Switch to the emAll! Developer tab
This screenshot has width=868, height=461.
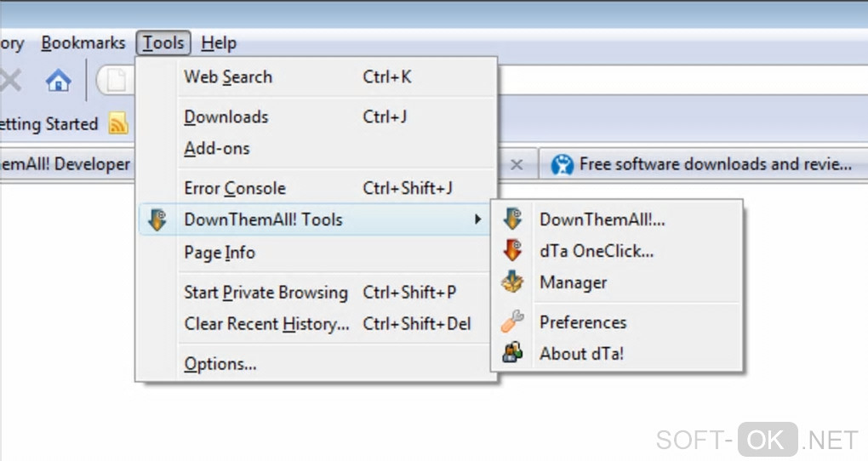[x=66, y=164]
